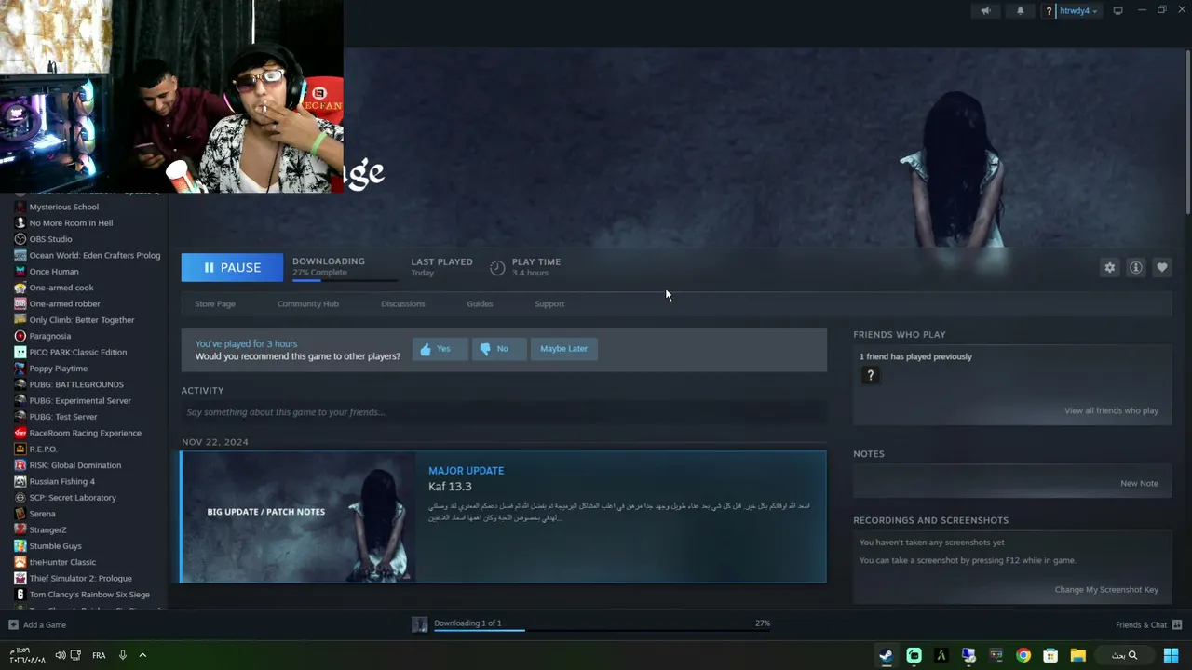The width and height of the screenshot is (1192, 670).
Task: Open the Store Page tab
Action: tap(215, 303)
